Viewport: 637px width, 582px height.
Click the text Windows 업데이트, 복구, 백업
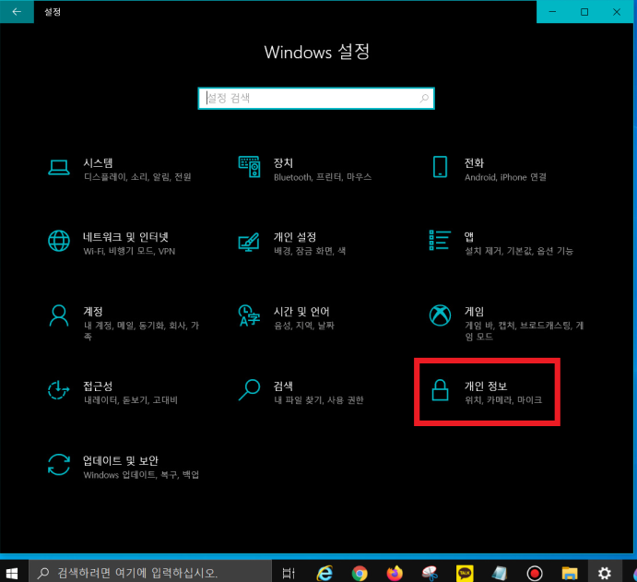[141, 475]
